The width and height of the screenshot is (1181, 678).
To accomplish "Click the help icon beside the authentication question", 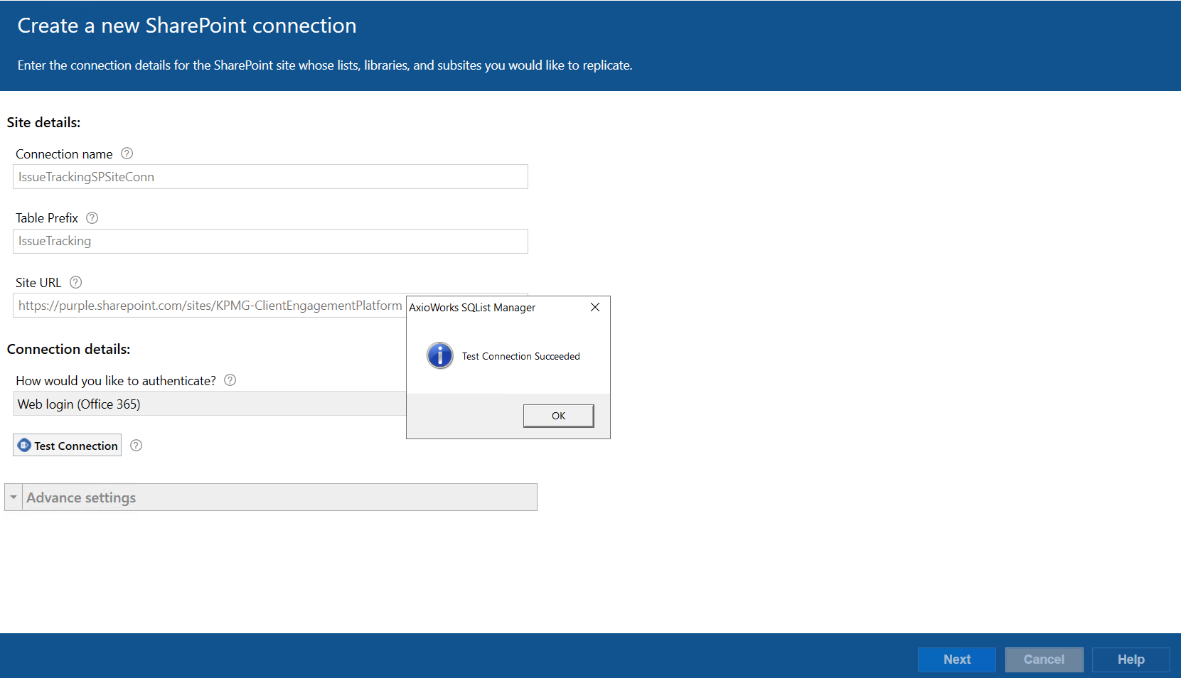I will pyautogui.click(x=230, y=380).
